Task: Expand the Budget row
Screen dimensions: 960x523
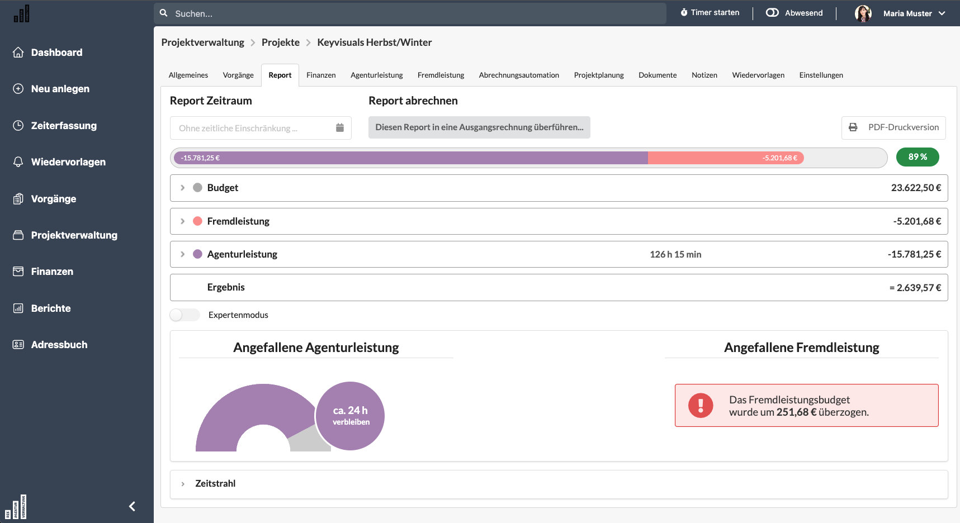Action: click(183, 188)
